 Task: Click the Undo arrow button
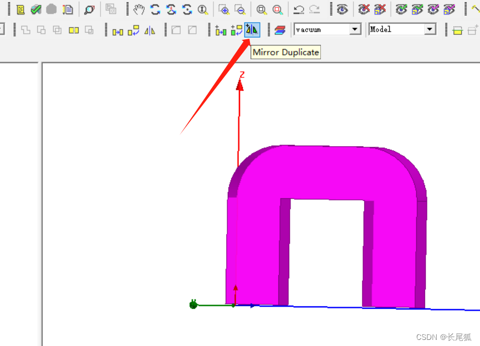pos(299,9)
